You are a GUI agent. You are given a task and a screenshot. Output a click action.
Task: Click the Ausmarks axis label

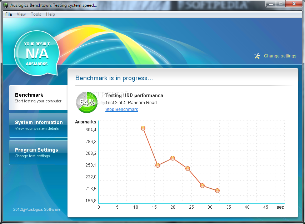[86, 122]
